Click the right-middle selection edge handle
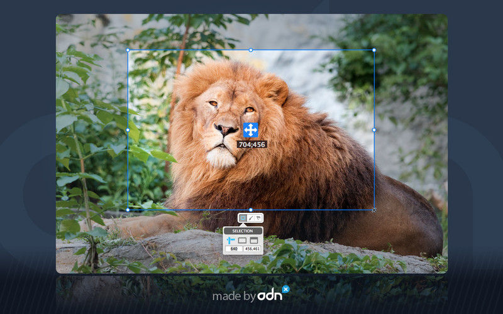 (x=374, y=130)
